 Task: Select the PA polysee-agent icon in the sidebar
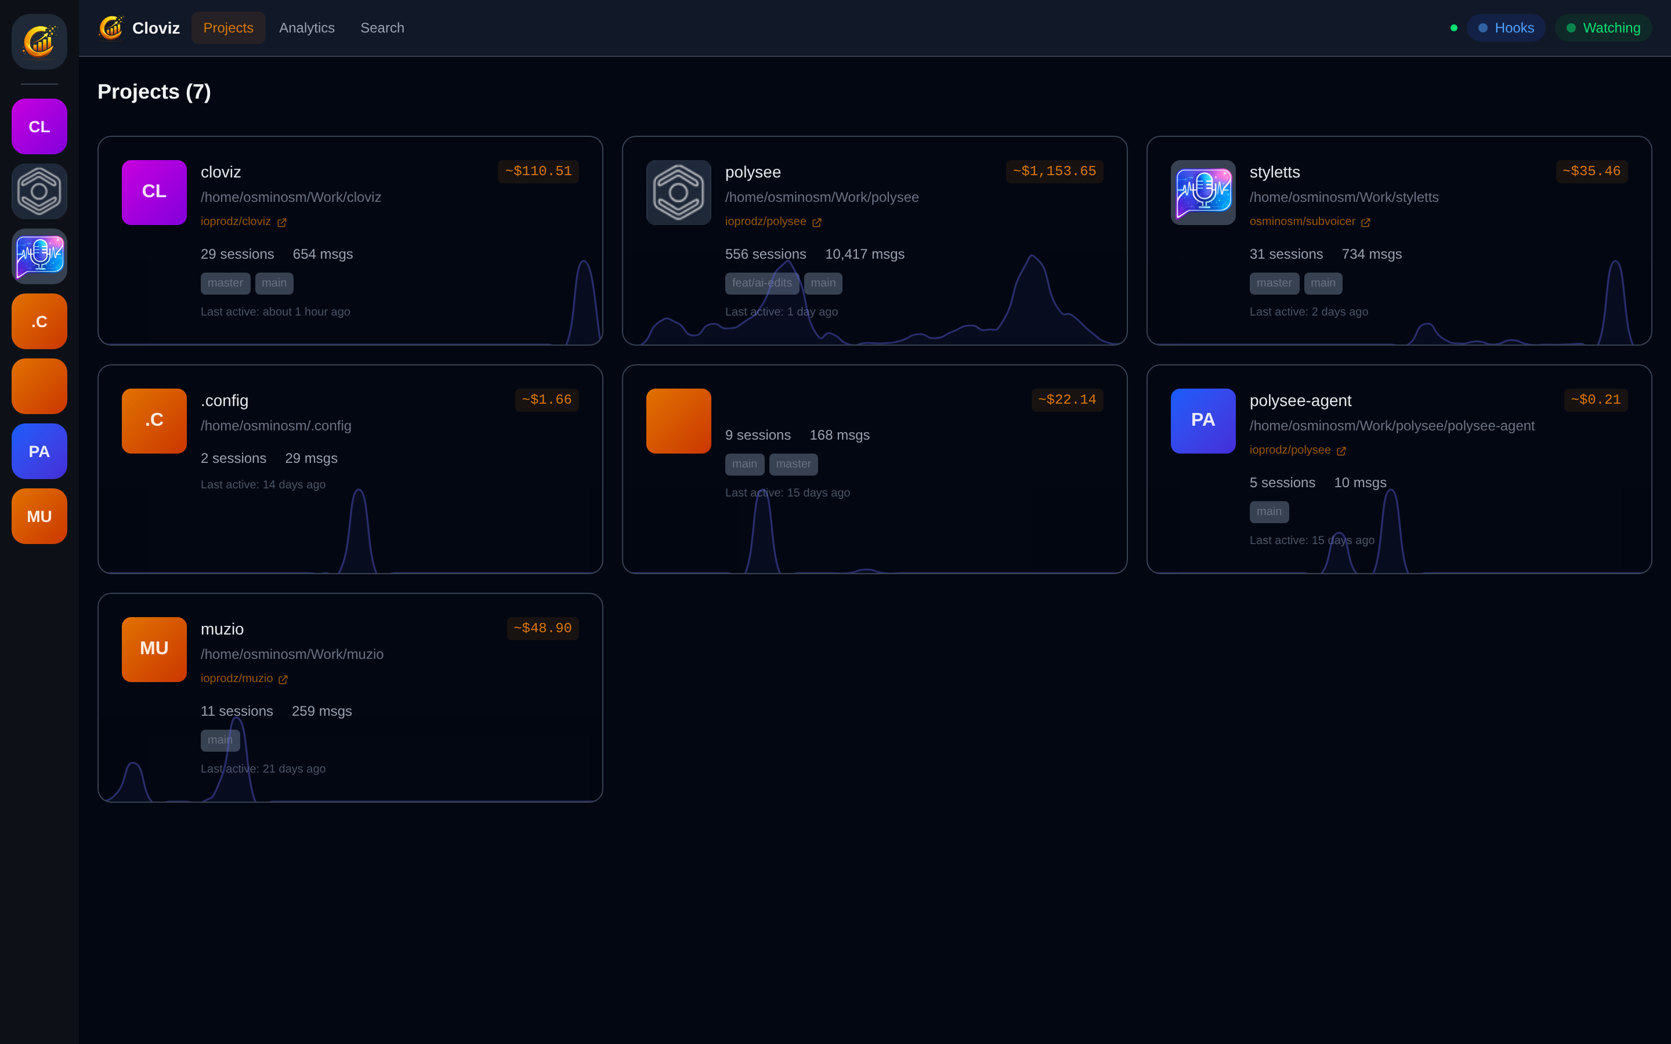[39, 451]
